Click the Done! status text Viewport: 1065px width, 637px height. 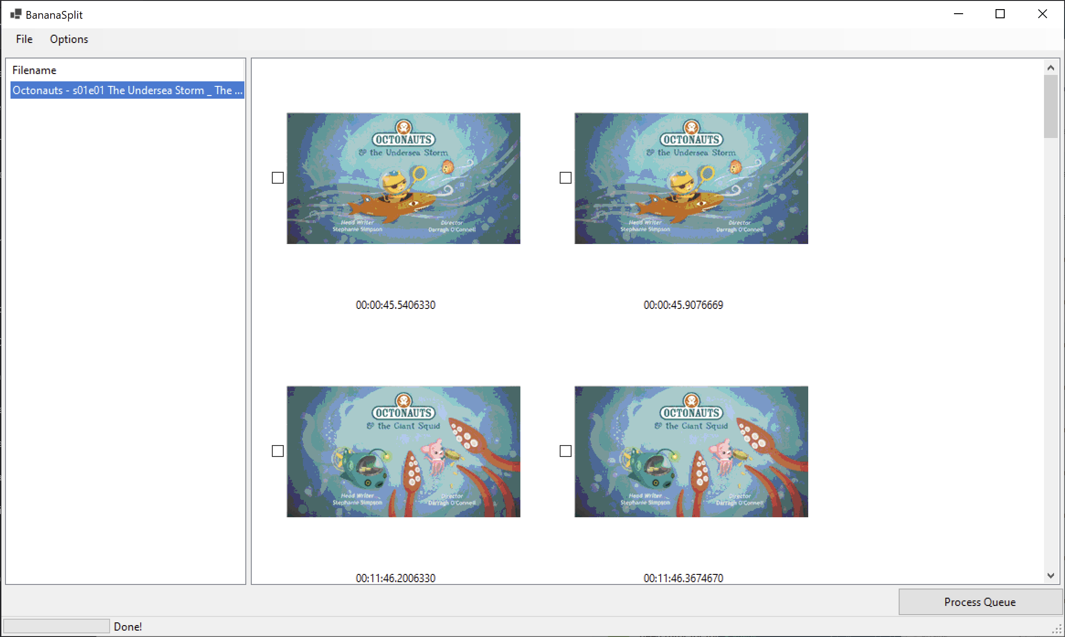pyautogui.click(x=128, y=626)
